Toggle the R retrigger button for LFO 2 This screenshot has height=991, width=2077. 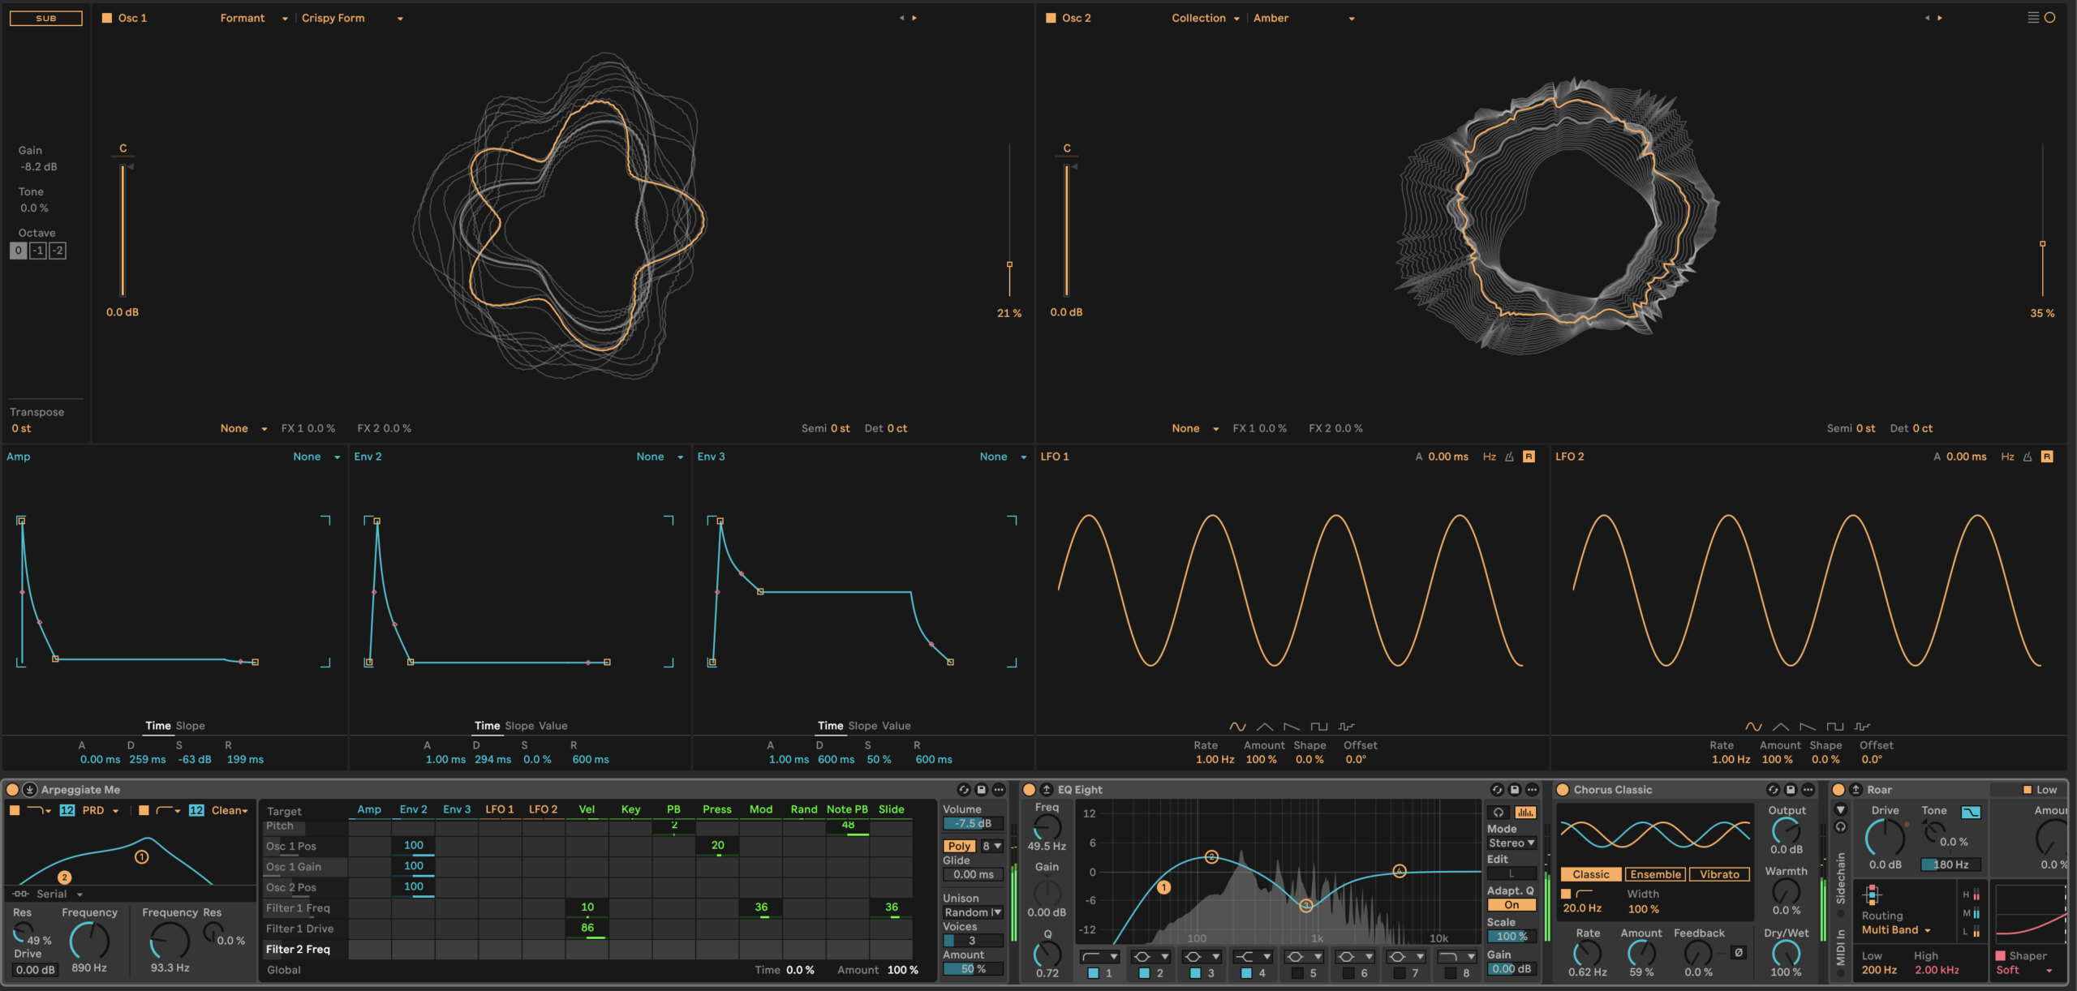2049,457
